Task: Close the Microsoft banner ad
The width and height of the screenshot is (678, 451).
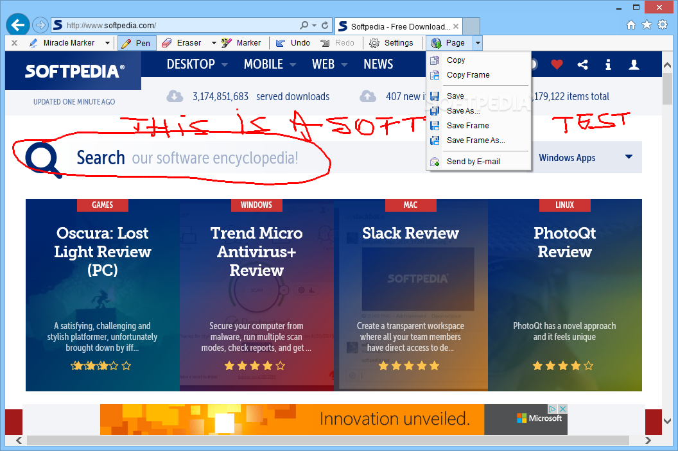Action: tap(562, 409)
